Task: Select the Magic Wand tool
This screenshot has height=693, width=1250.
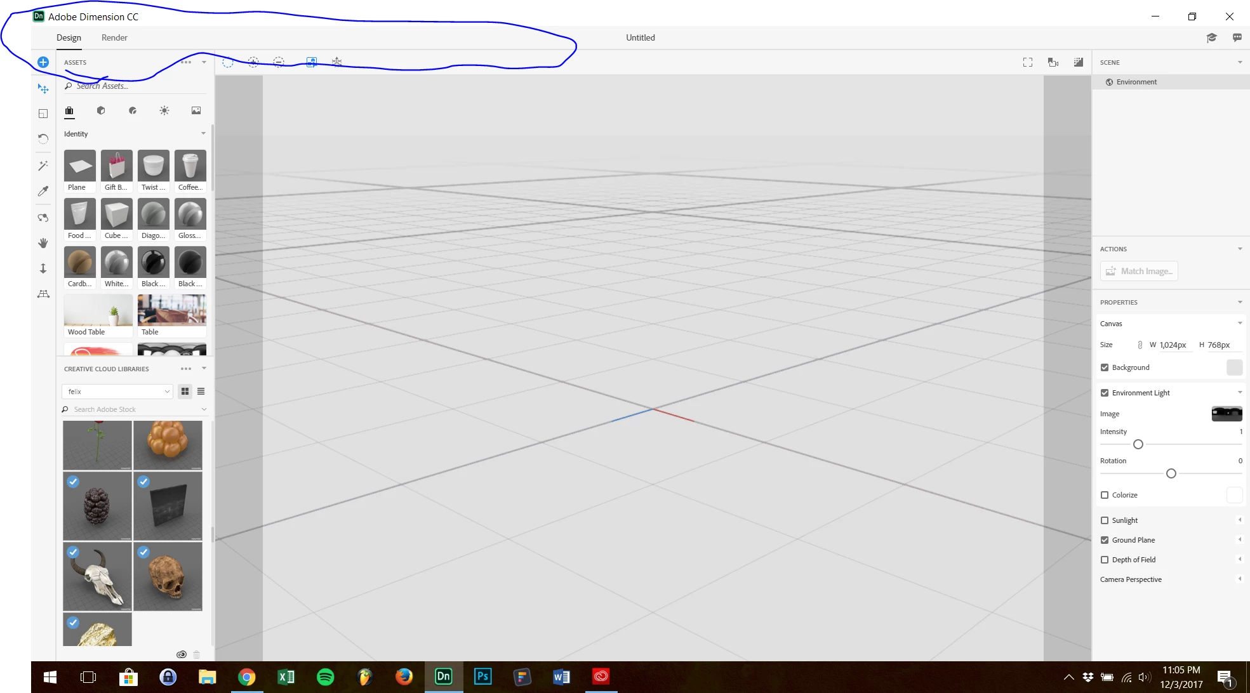Action: [x=43, y=166]
